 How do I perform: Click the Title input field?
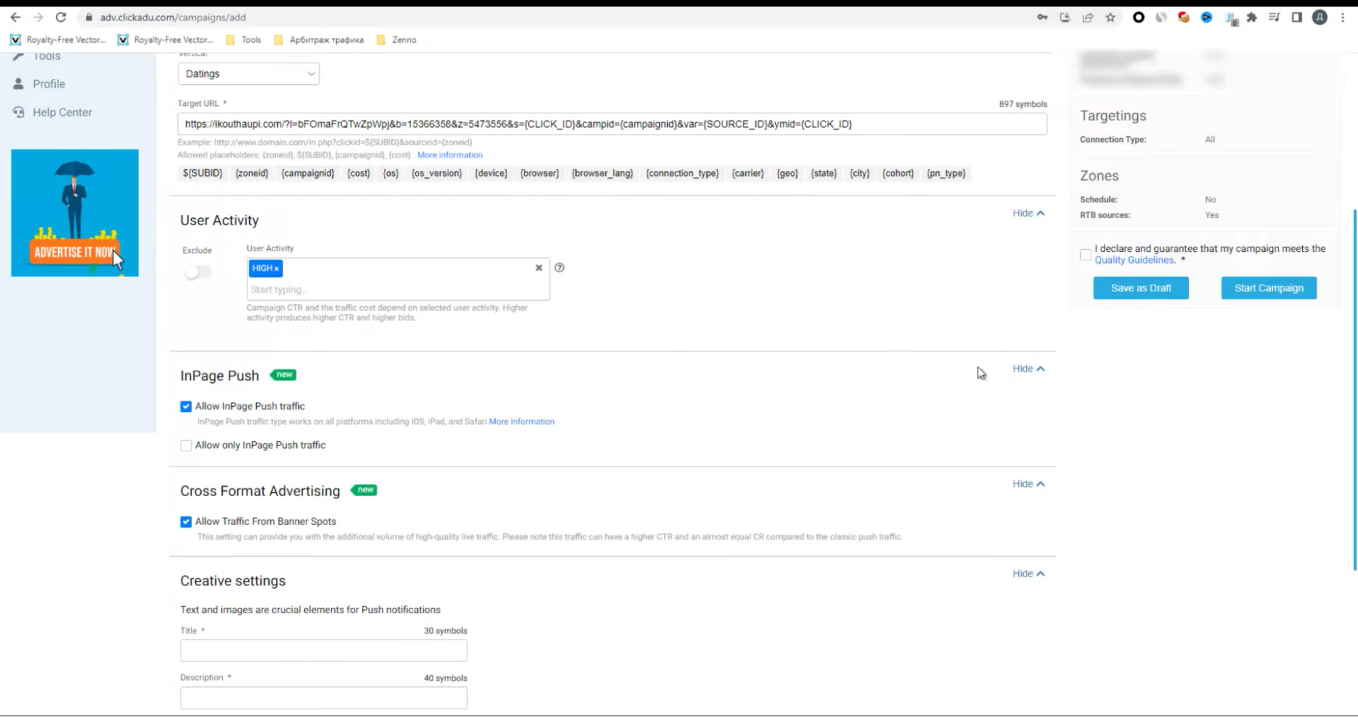323,650
